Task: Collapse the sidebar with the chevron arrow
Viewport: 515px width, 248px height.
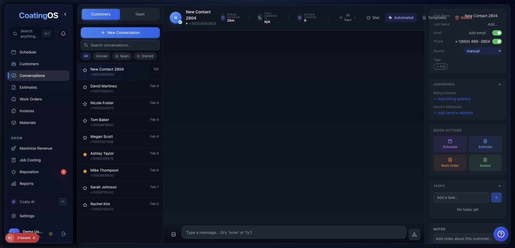Action: (x=65, y=14)
